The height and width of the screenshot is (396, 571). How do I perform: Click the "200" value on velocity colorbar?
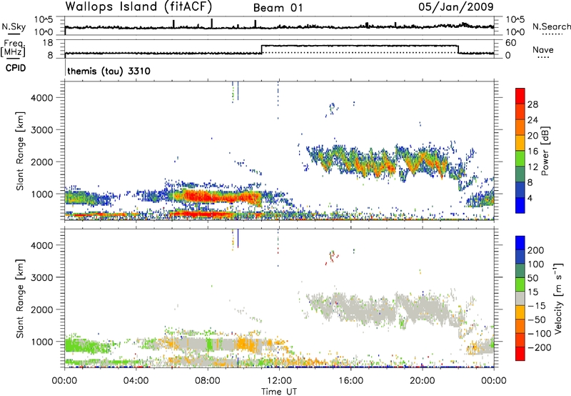coord(536,250)
